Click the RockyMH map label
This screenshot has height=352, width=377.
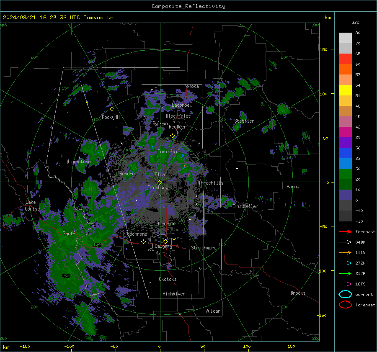pyautogui.click(x=111, y=117)
